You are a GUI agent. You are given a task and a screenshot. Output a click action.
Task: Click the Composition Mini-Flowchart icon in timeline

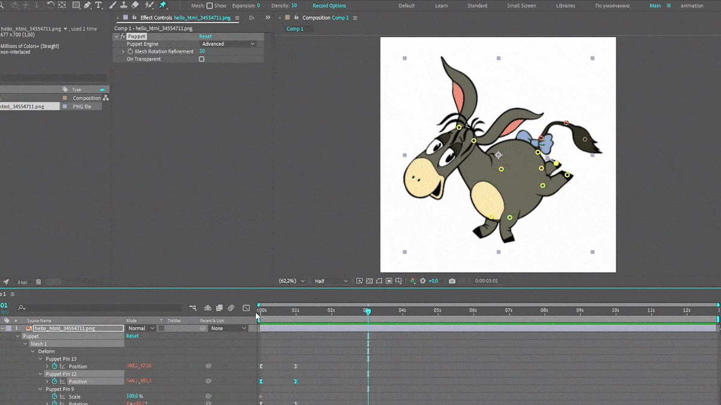click(x=193, y=308)
